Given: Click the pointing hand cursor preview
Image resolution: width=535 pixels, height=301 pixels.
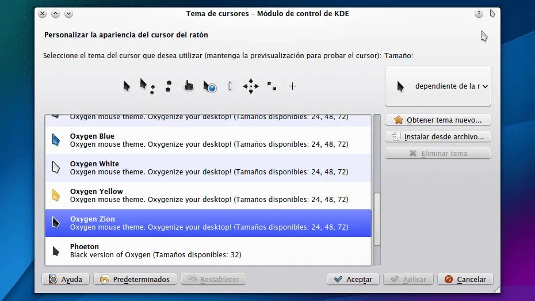Looking at the screenshot, I should click(x=189, y=86).
